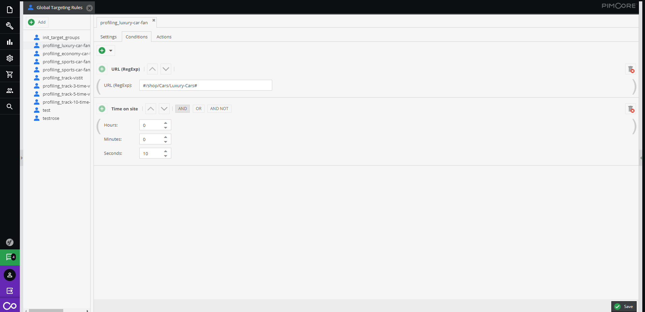Select the Global Targeting Rules tab
Screen dimensions: 645x312
coord(59,8)
